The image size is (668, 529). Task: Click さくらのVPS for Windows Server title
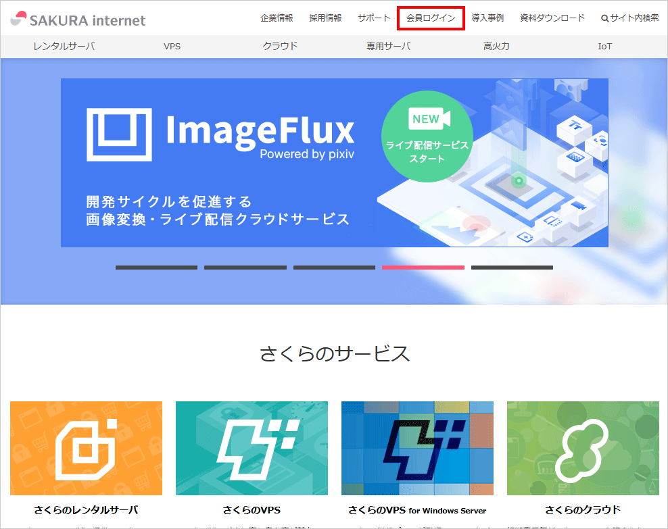click(418, 510)
